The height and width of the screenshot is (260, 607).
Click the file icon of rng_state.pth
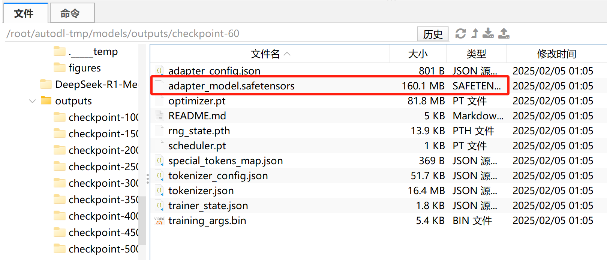[x=159, y=131]
